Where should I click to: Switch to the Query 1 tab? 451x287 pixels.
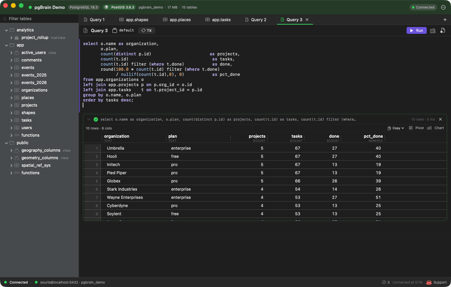97,19
